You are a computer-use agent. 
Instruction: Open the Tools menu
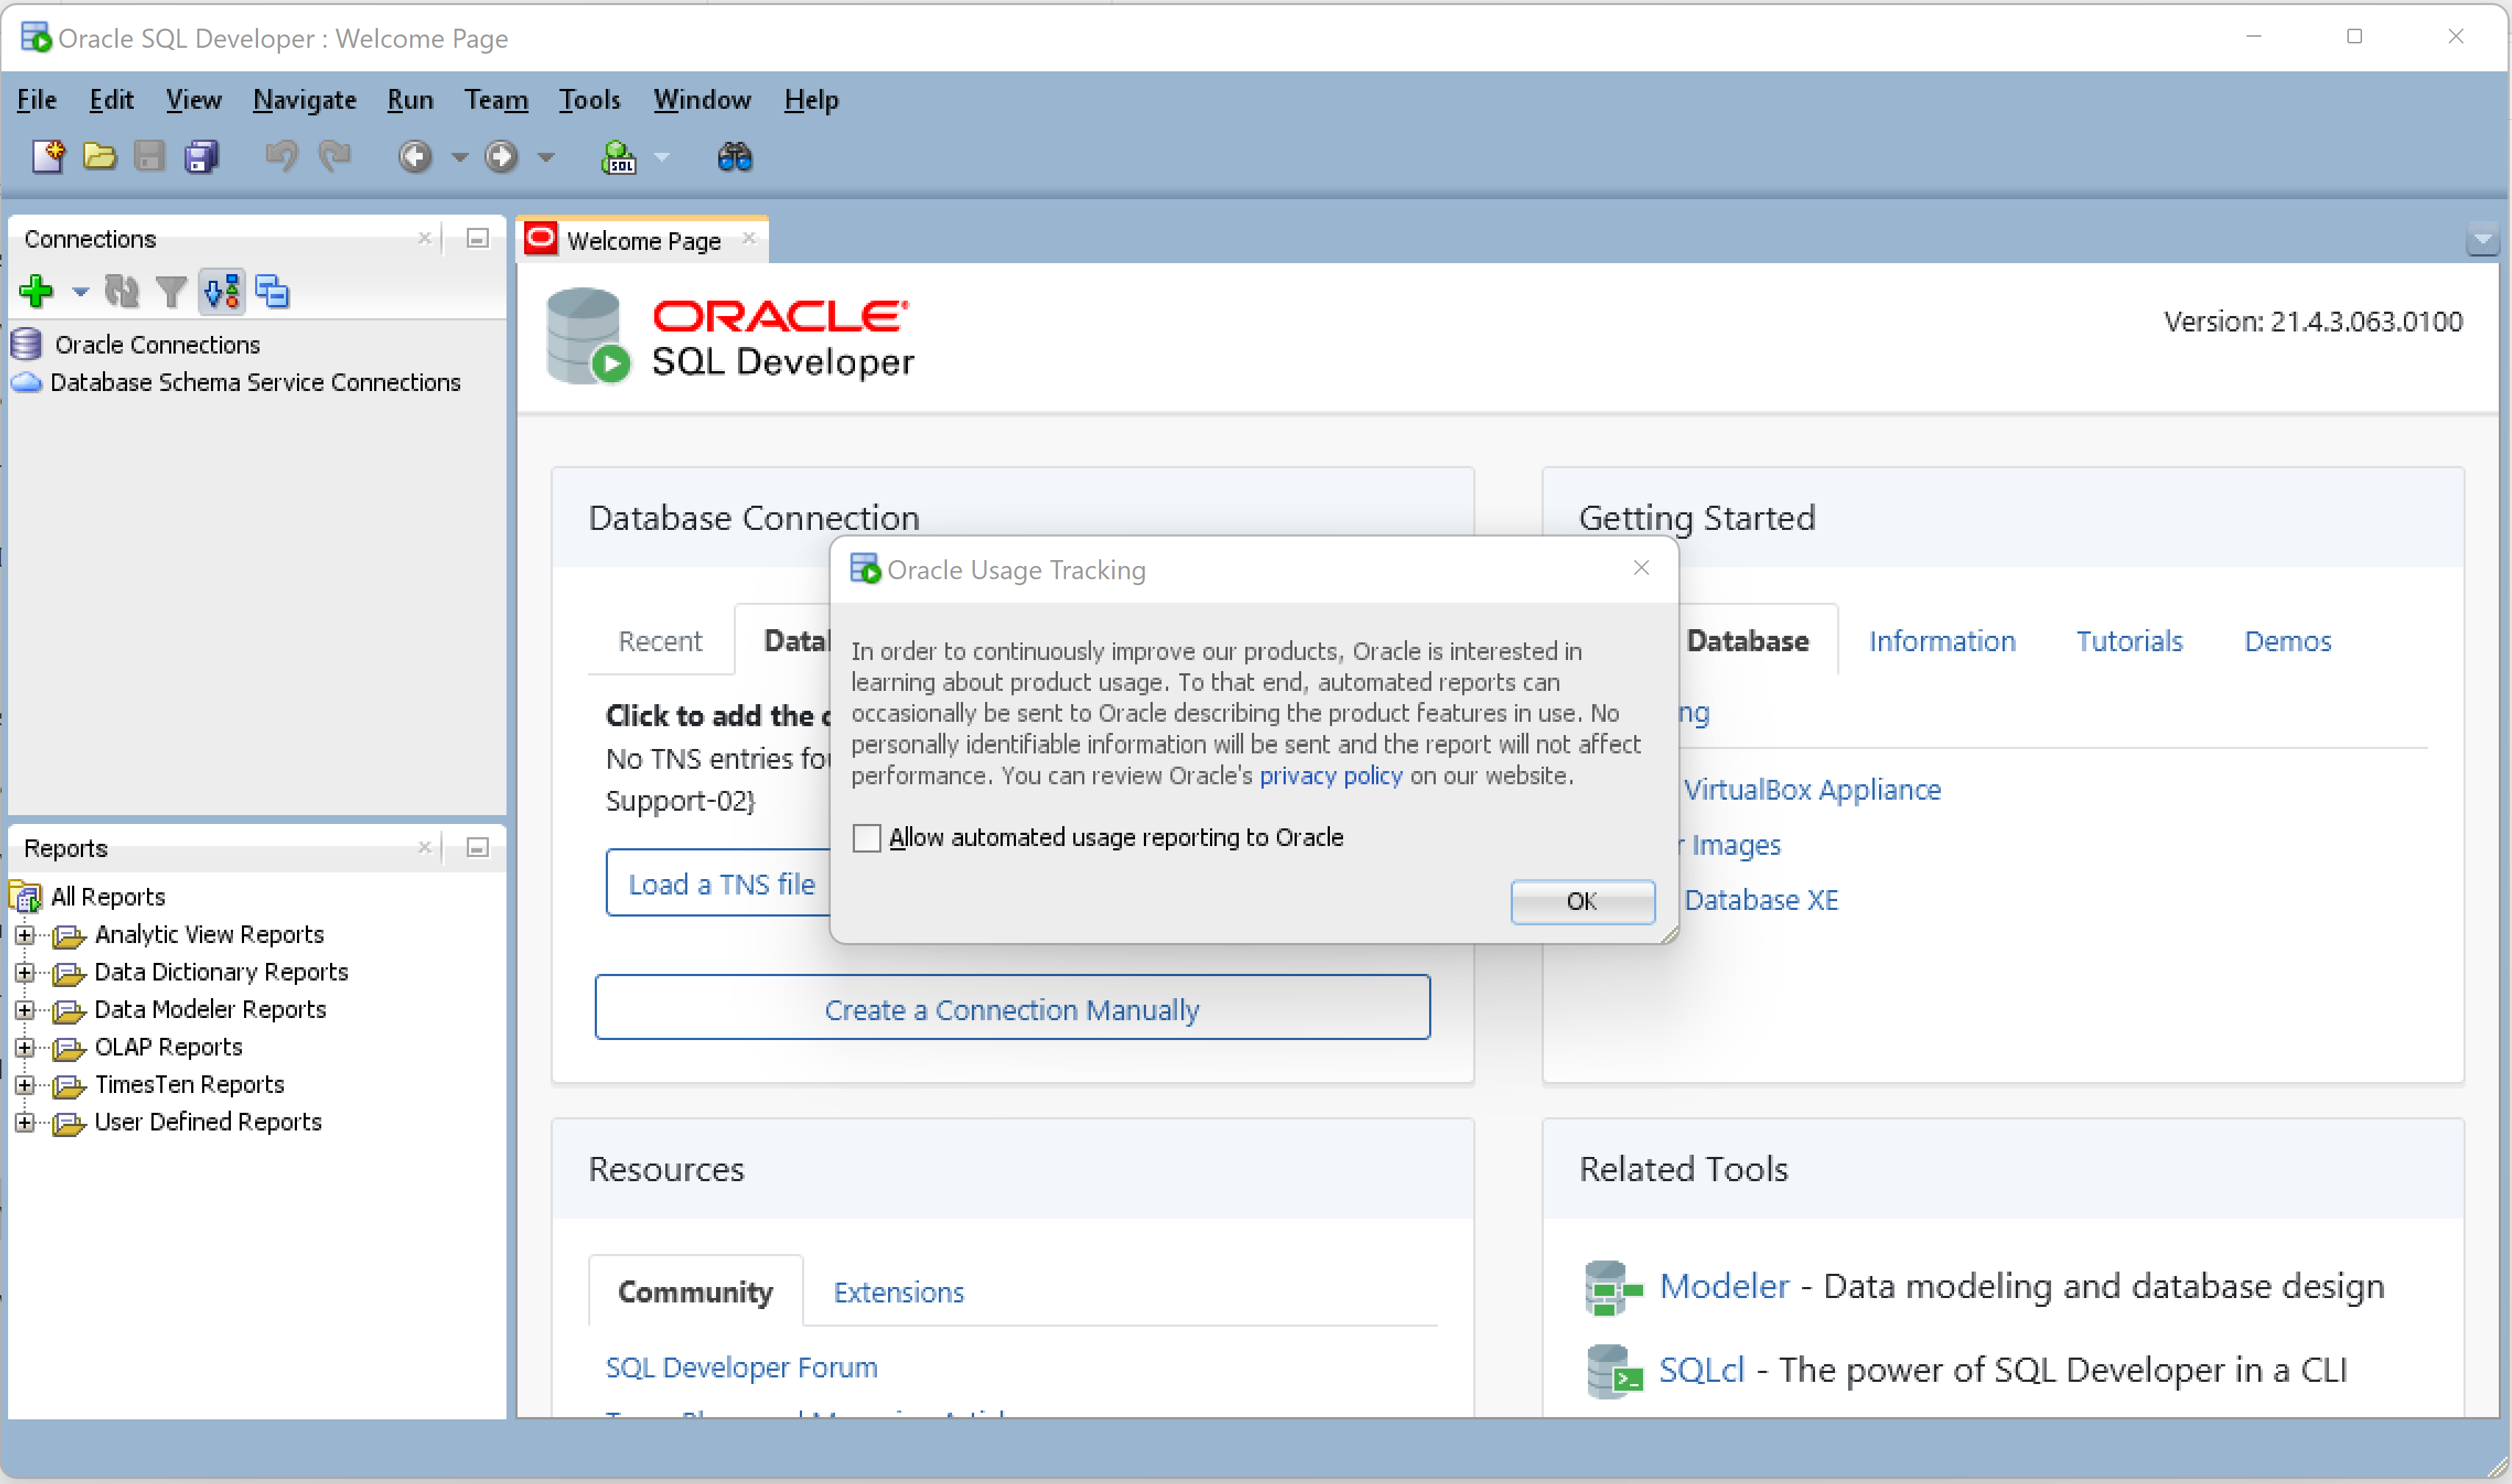(x=590, y=100)
